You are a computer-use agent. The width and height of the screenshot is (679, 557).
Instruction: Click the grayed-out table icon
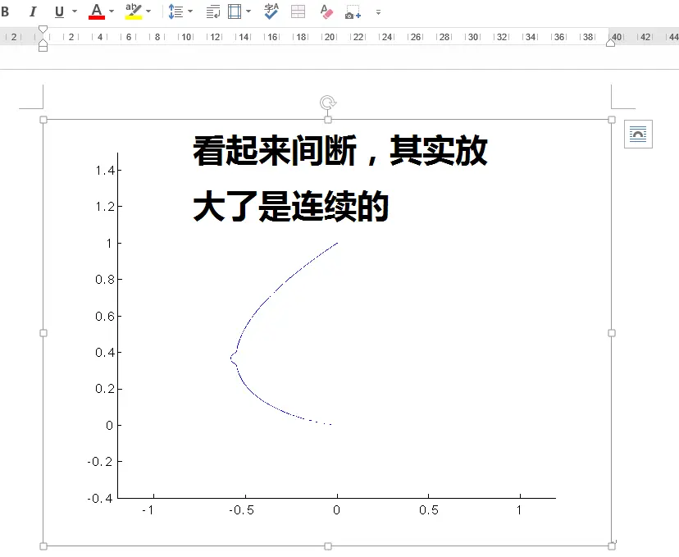pyautogui.click(x=298, y=11)
